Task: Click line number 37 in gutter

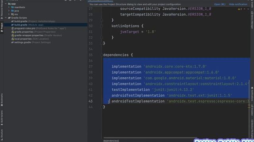Action: [x=90, y=67]
